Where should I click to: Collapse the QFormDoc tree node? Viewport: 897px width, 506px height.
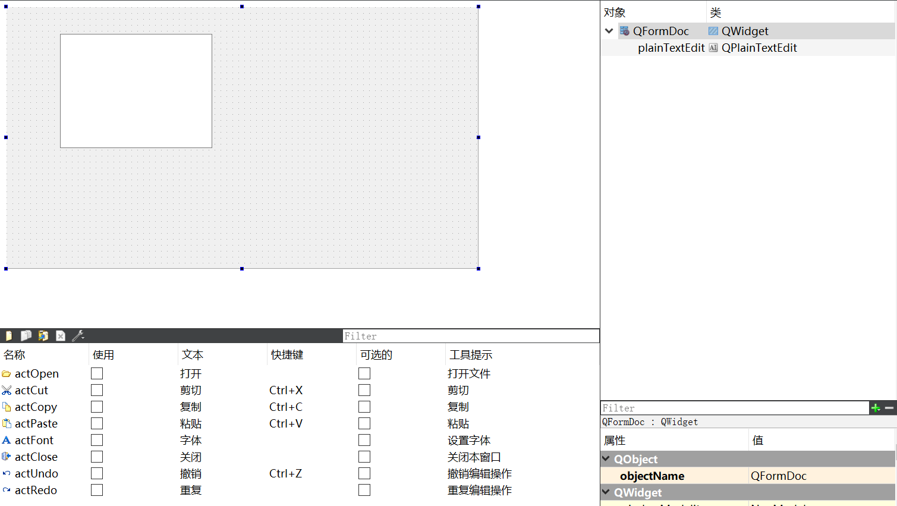pyautogui.click(x=609, y=31)
